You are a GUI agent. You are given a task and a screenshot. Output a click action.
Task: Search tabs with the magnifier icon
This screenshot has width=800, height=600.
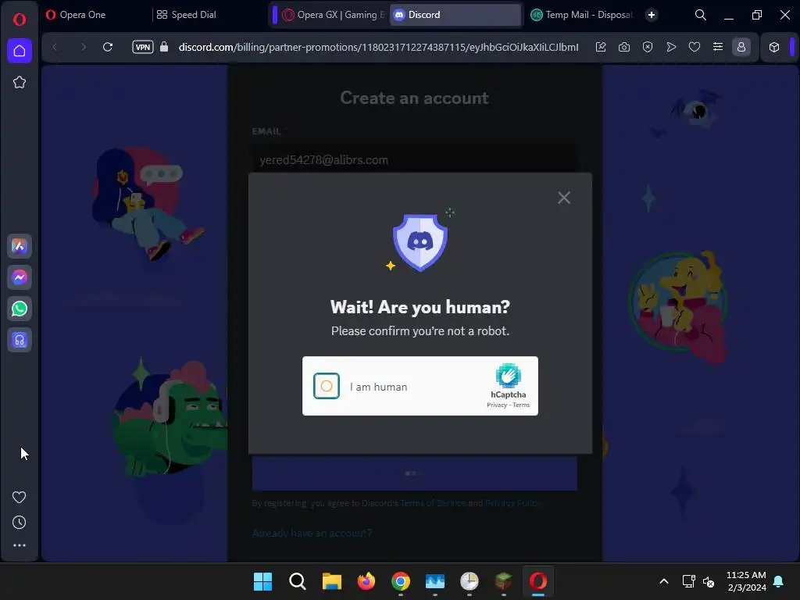pos(701,15)
